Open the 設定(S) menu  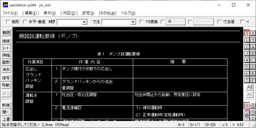click(88, 13)
